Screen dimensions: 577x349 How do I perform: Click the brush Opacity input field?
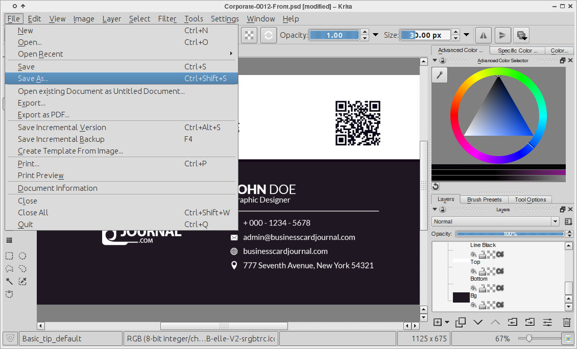pyautogui.click(x=334, y=35)
